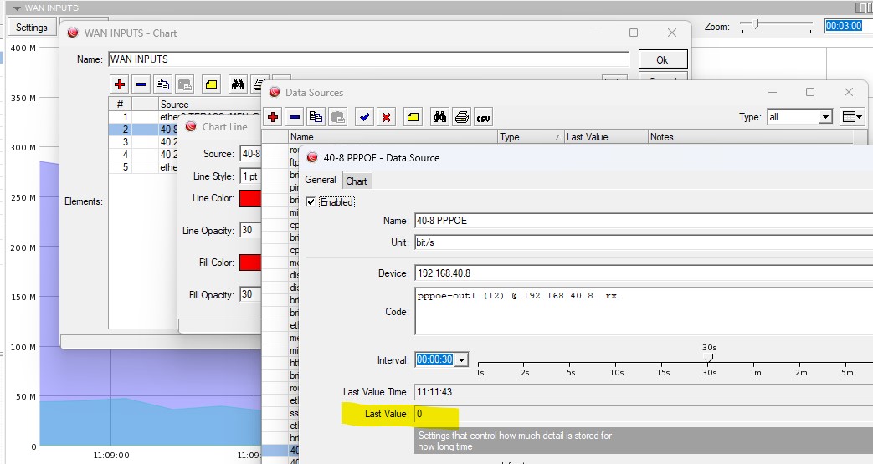Click the Last Value field showing 0
Viewport: 873px width, 464px height.
[x=644, y=413]
